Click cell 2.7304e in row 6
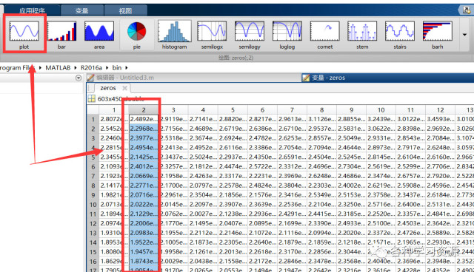 coord(351,166)
